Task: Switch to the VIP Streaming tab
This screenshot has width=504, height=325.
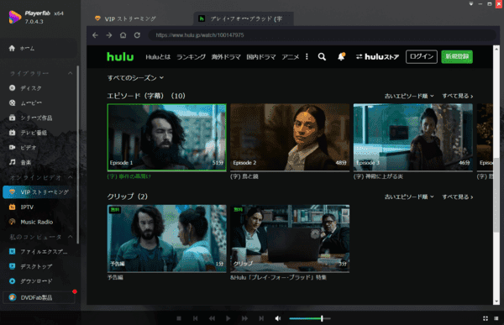Action: click(125, 18)
